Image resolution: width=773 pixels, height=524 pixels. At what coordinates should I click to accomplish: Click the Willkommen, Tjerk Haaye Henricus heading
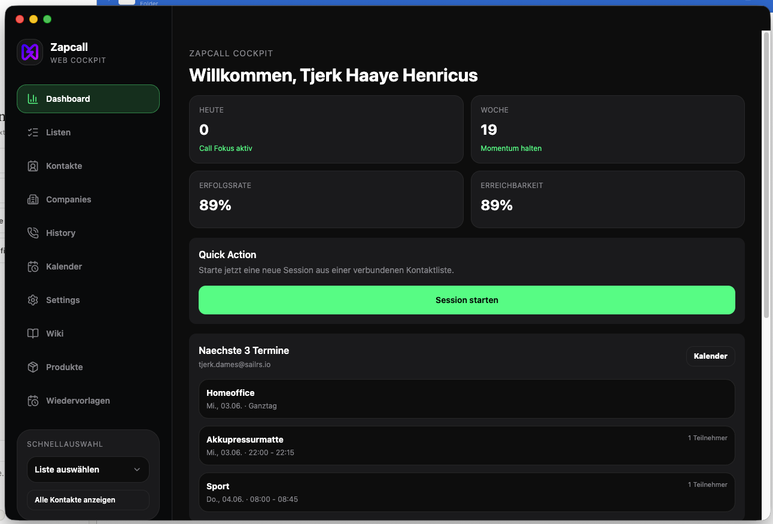pos(333,75)
